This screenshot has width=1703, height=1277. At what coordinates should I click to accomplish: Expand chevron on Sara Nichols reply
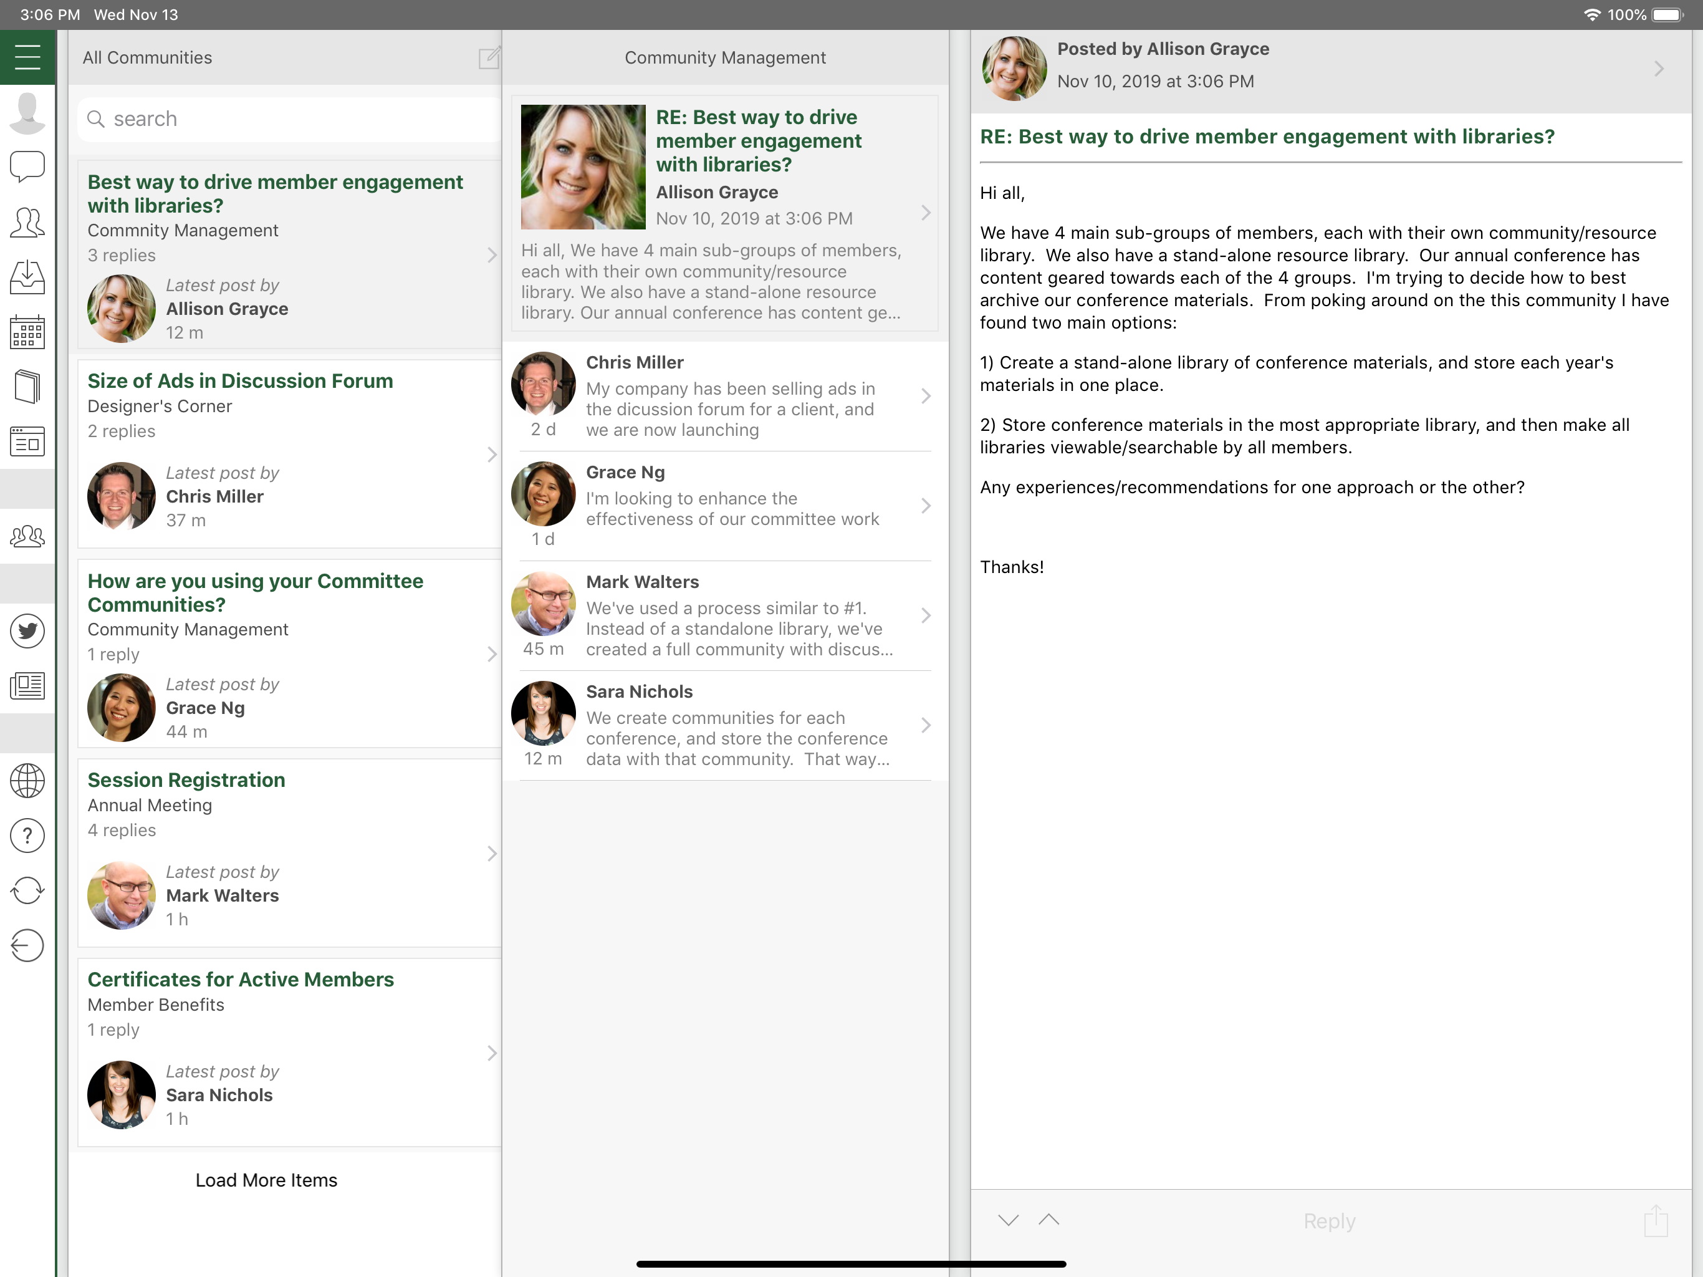(x=926, y=725)
